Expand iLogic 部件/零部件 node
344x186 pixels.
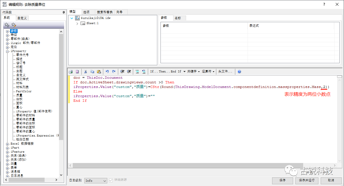[7, 43]
